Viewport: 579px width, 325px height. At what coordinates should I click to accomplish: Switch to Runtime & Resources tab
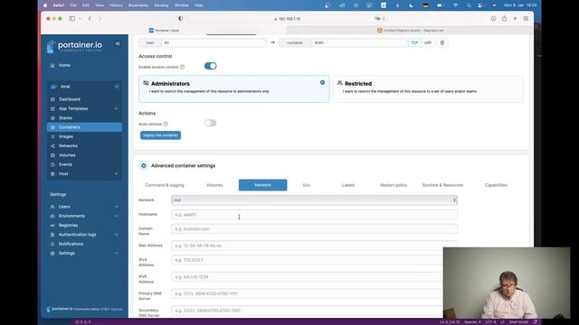(442, 185)
